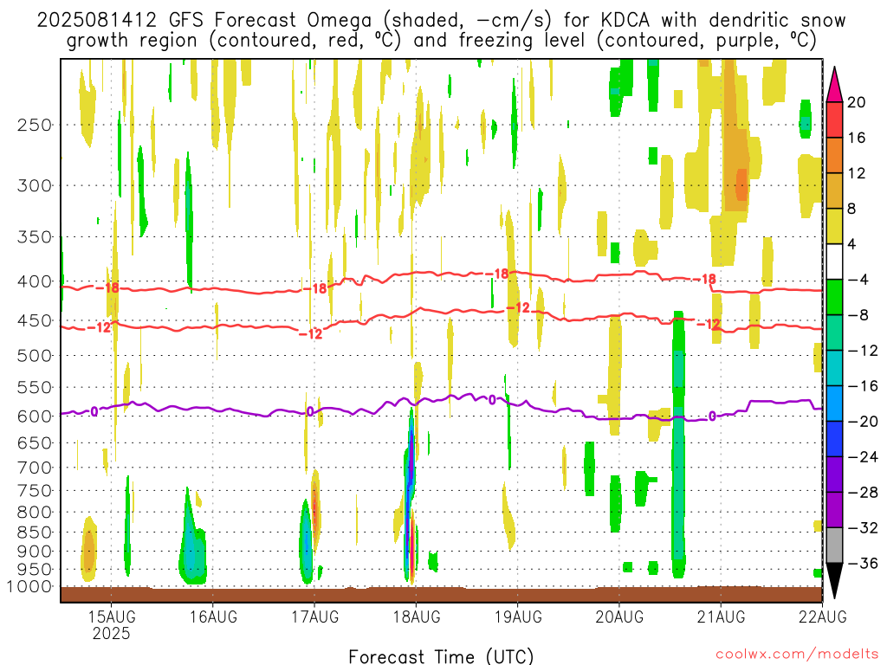Click the 950 pressure level label
This screenshot has width=887, height=665.
[35, 570]
